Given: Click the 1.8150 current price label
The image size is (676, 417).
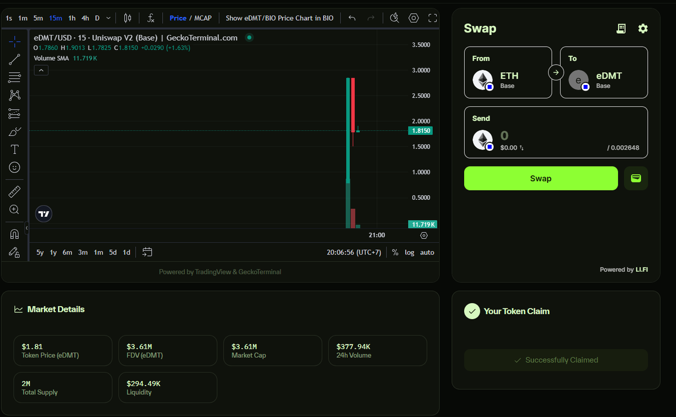Looking at the screenshot, I should pyautogui.click(x=422, y=131).
